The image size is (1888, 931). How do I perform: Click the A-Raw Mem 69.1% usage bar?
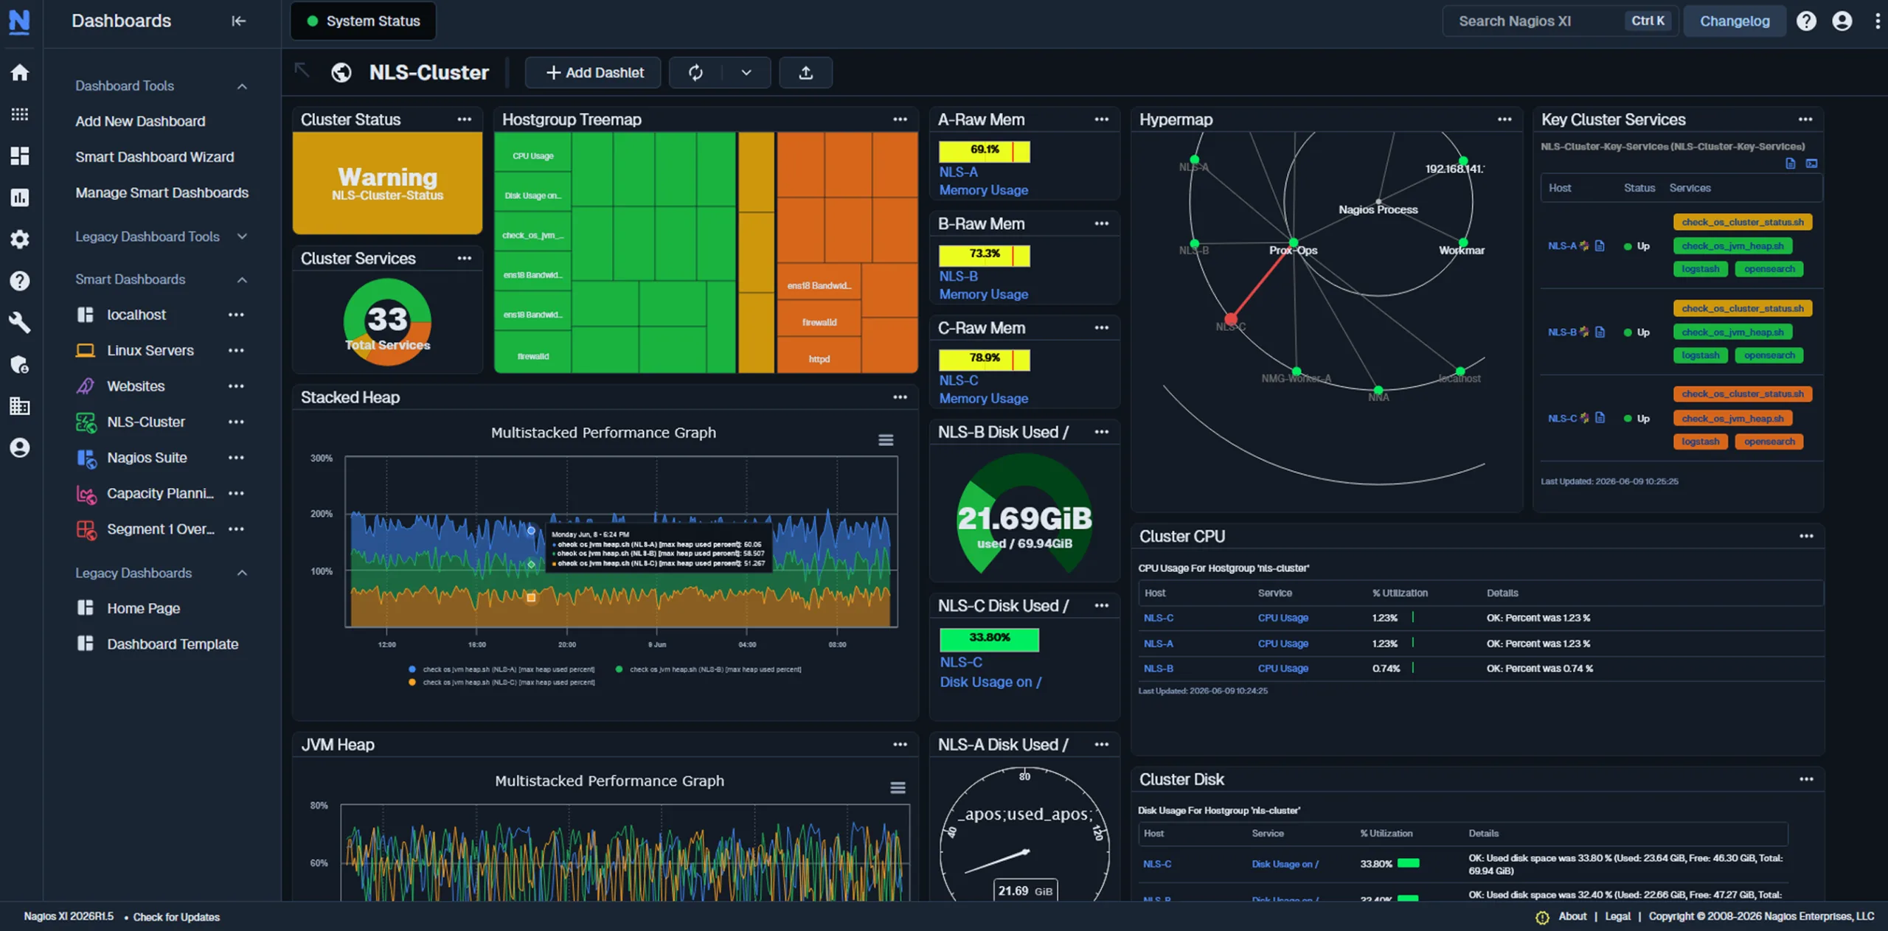(x=985, y=151)
